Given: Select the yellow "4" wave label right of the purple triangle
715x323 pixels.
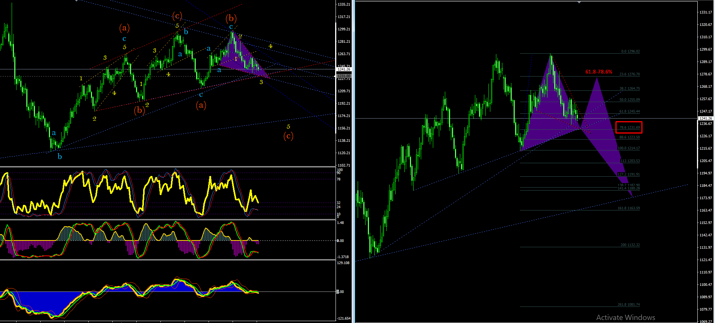Looking at the screenshot, I should coord(270,46).
